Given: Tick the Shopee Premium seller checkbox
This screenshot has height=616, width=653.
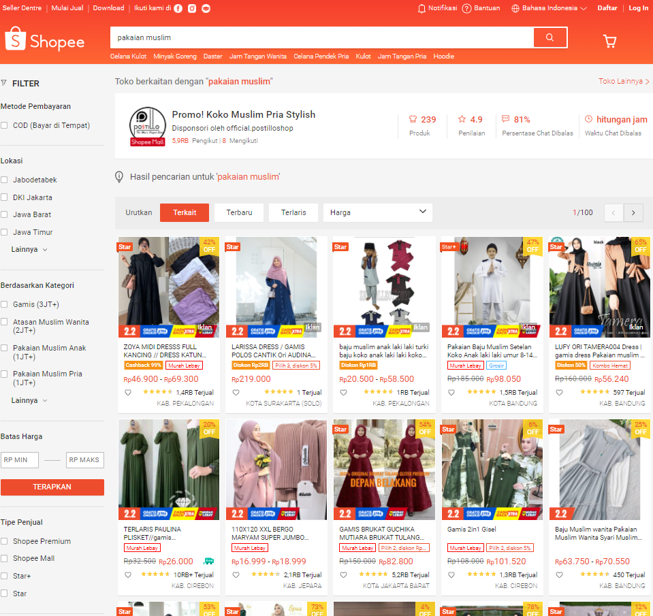Looking at the screenshot, I should pyautogui.click(x=4, y=541).
